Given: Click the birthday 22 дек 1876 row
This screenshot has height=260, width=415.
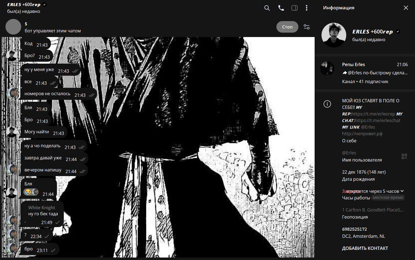Looking at the screenshot, I should pos(364,175).
